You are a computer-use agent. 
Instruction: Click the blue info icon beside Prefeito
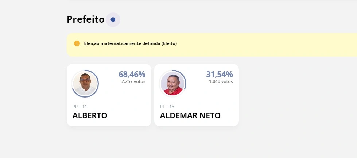tap(113, 19)
